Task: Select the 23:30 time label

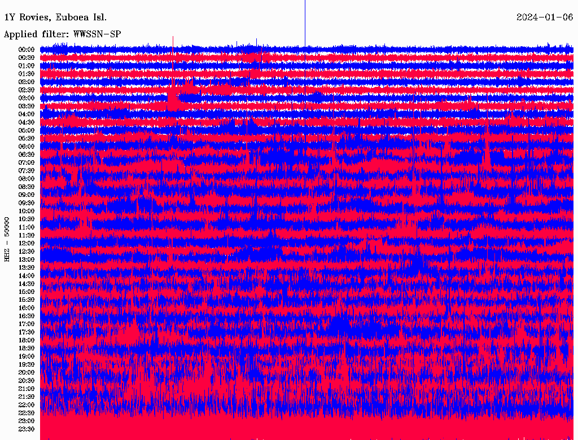Action: [x=27, y=429]
